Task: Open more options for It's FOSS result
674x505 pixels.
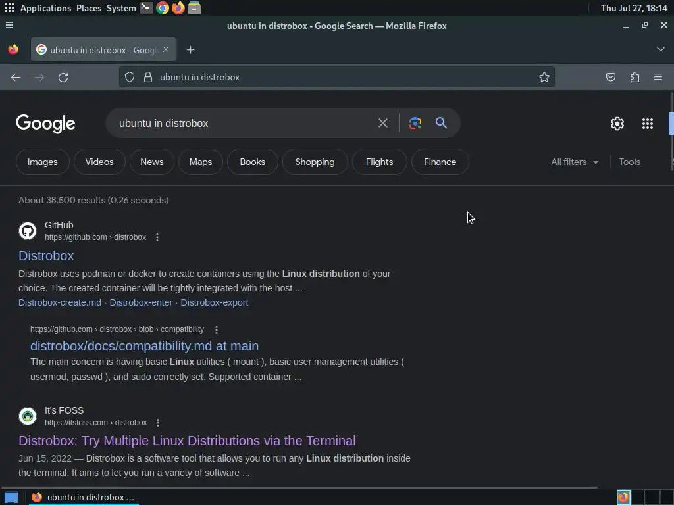Action: pyautogui.click(x=158, y=423)
